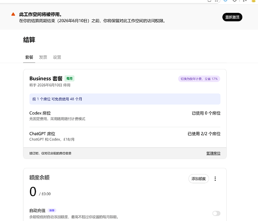Click the green 每月 badge

point(69,79)
